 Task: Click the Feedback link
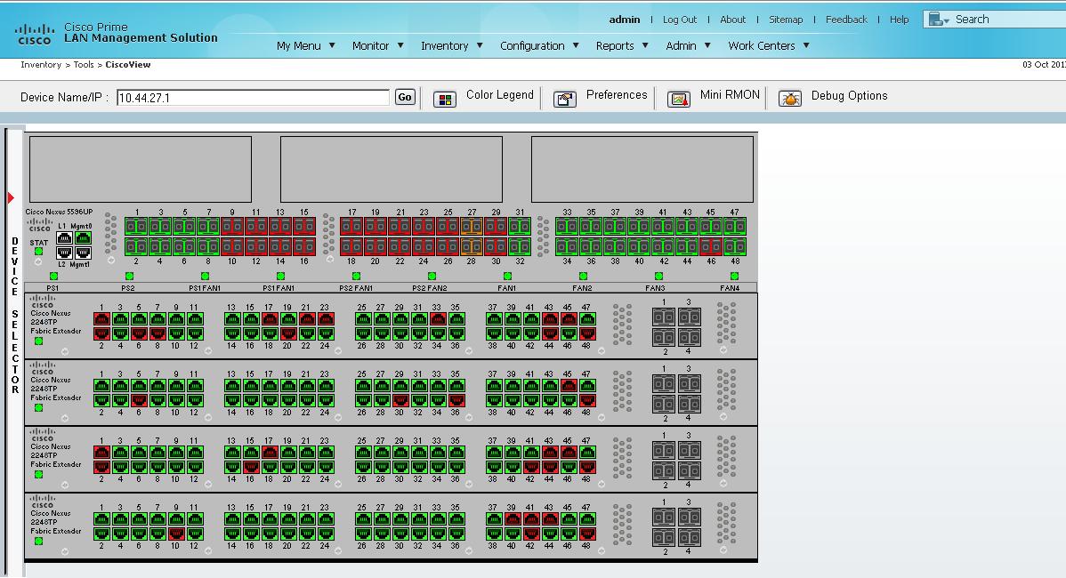click(846, 20)
